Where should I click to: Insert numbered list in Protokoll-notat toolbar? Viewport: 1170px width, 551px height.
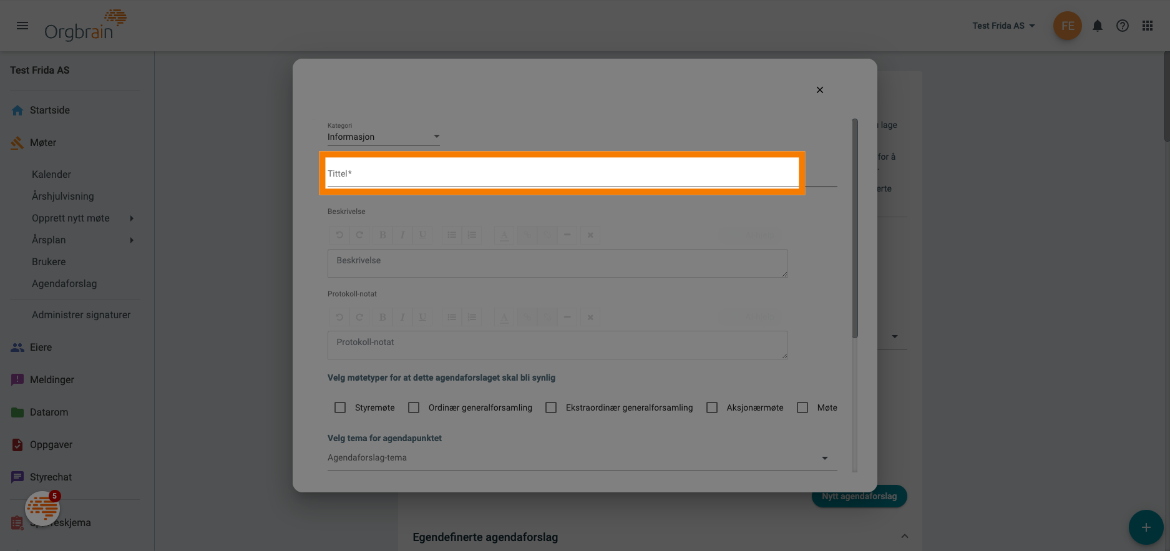[472, 318]
